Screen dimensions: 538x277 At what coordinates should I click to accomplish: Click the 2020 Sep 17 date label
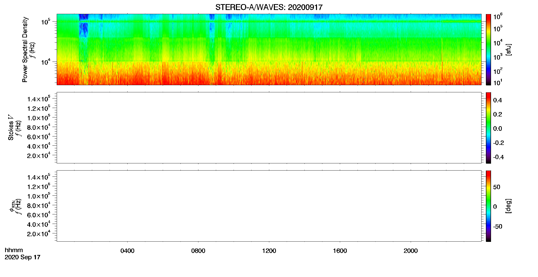[23, 257]
